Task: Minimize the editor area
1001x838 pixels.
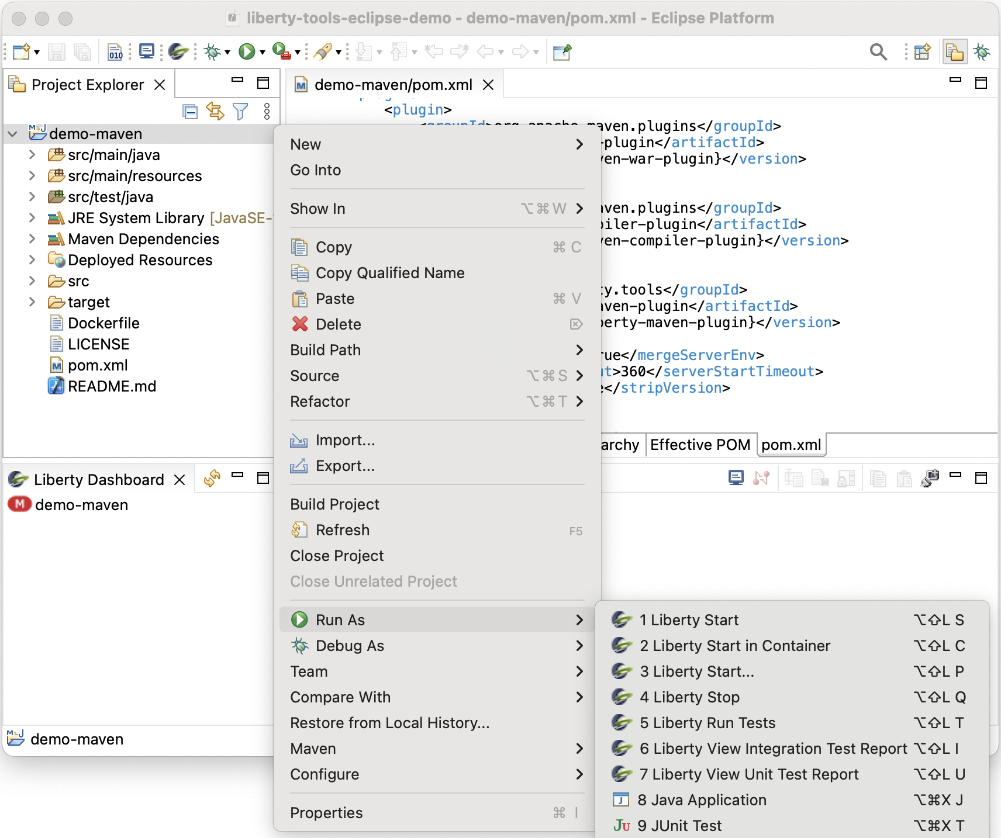Action: click(955, 79)
